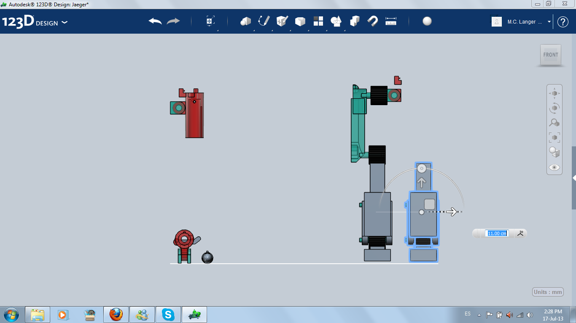Click the Units : mm button
Screen dimensions: 576x323
(x=548, y=292)
